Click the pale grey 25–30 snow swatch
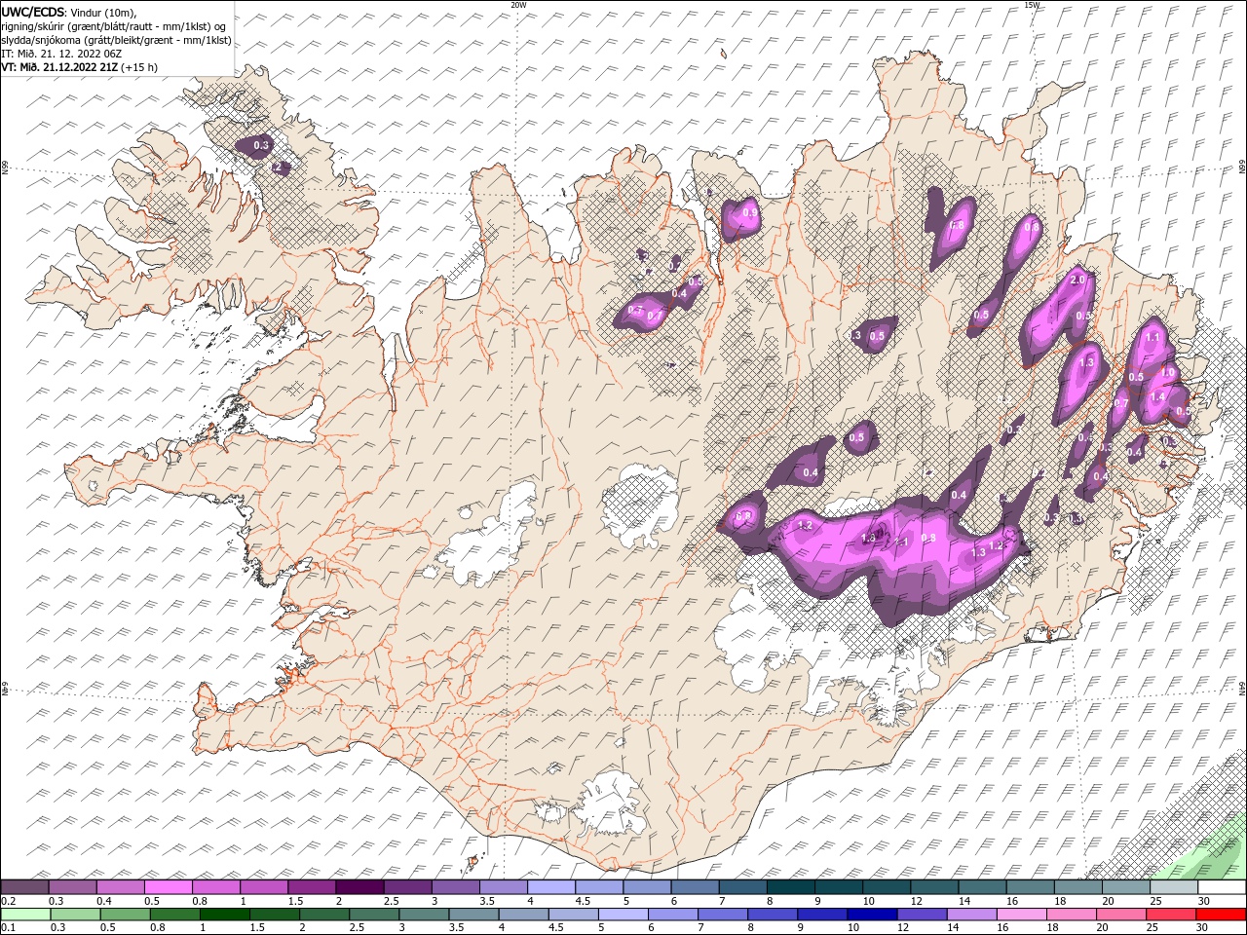Viewport: 1247px width, 935px height. coord(1173,887)
